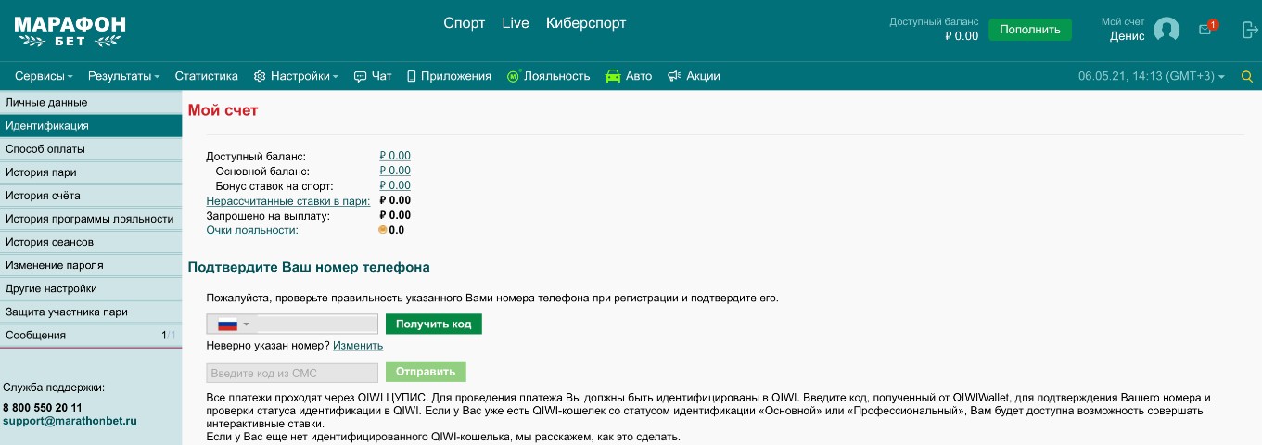Click the search magnifier icon
The height and width of the screenshot is (445, 1262).
(1246, 76)
